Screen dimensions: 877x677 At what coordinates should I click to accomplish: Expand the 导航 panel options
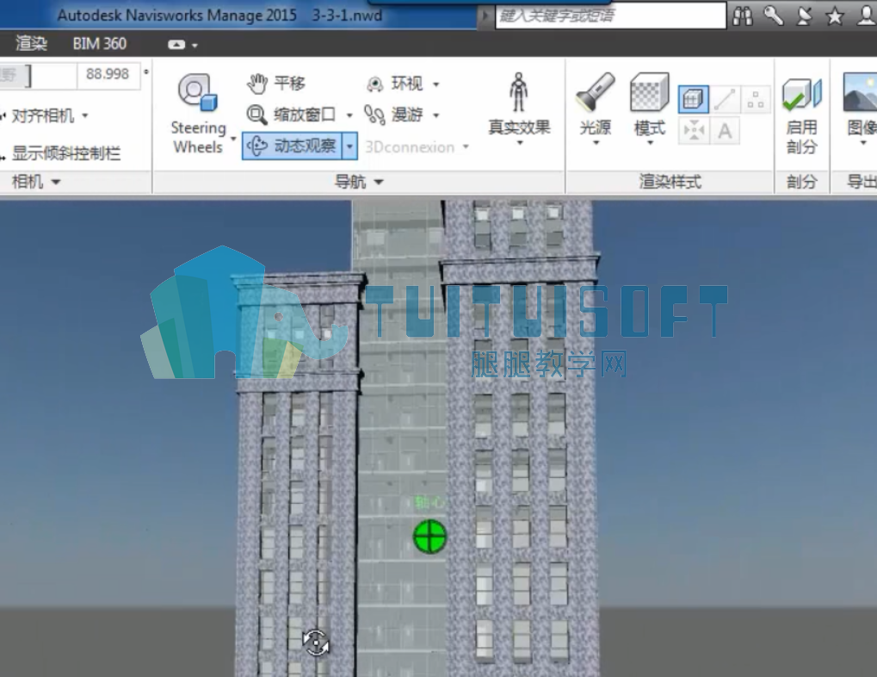coord(359,182)
